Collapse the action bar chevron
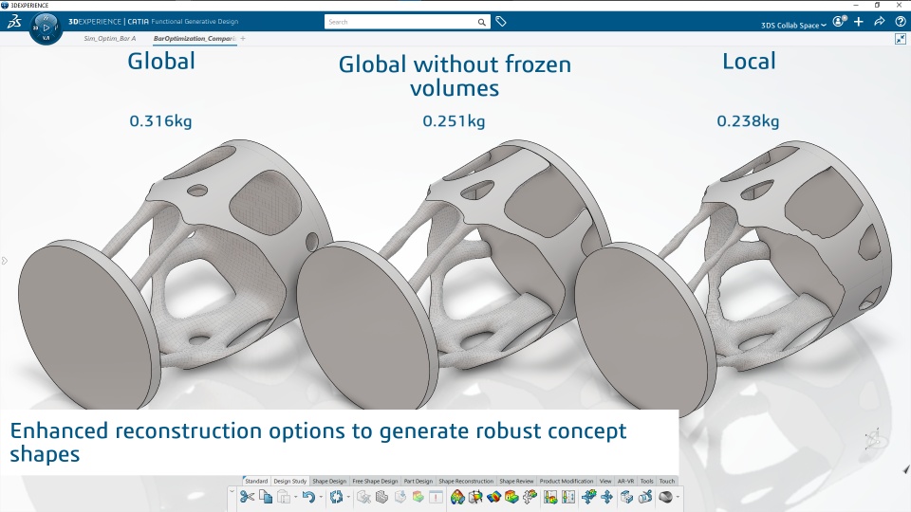This screenshot has width=911, height=512. [x=232, y=493]
